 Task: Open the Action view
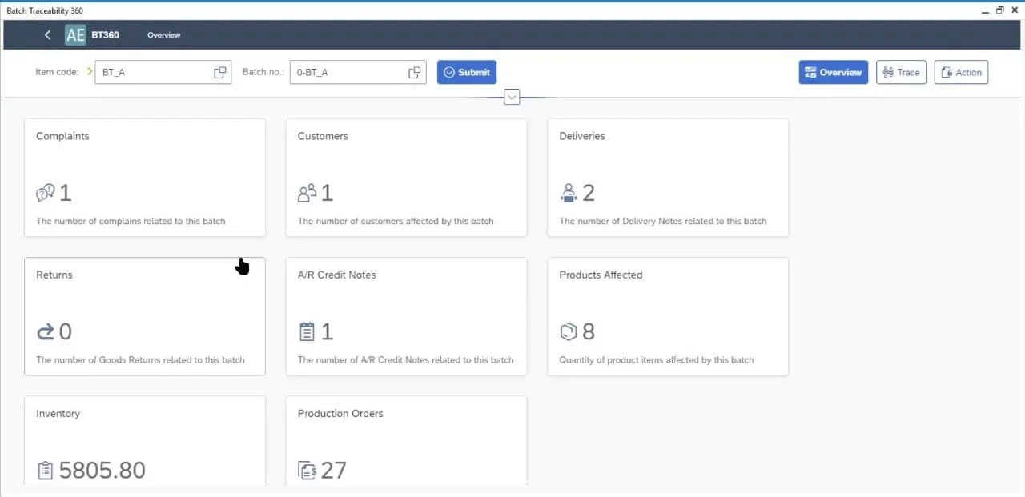(961, 72)
